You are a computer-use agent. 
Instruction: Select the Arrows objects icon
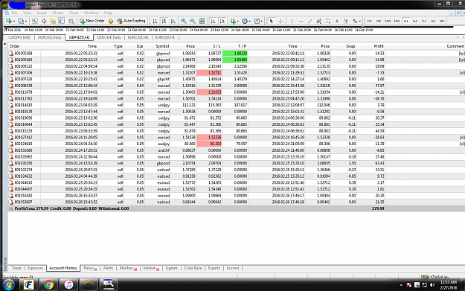[355, 21]
